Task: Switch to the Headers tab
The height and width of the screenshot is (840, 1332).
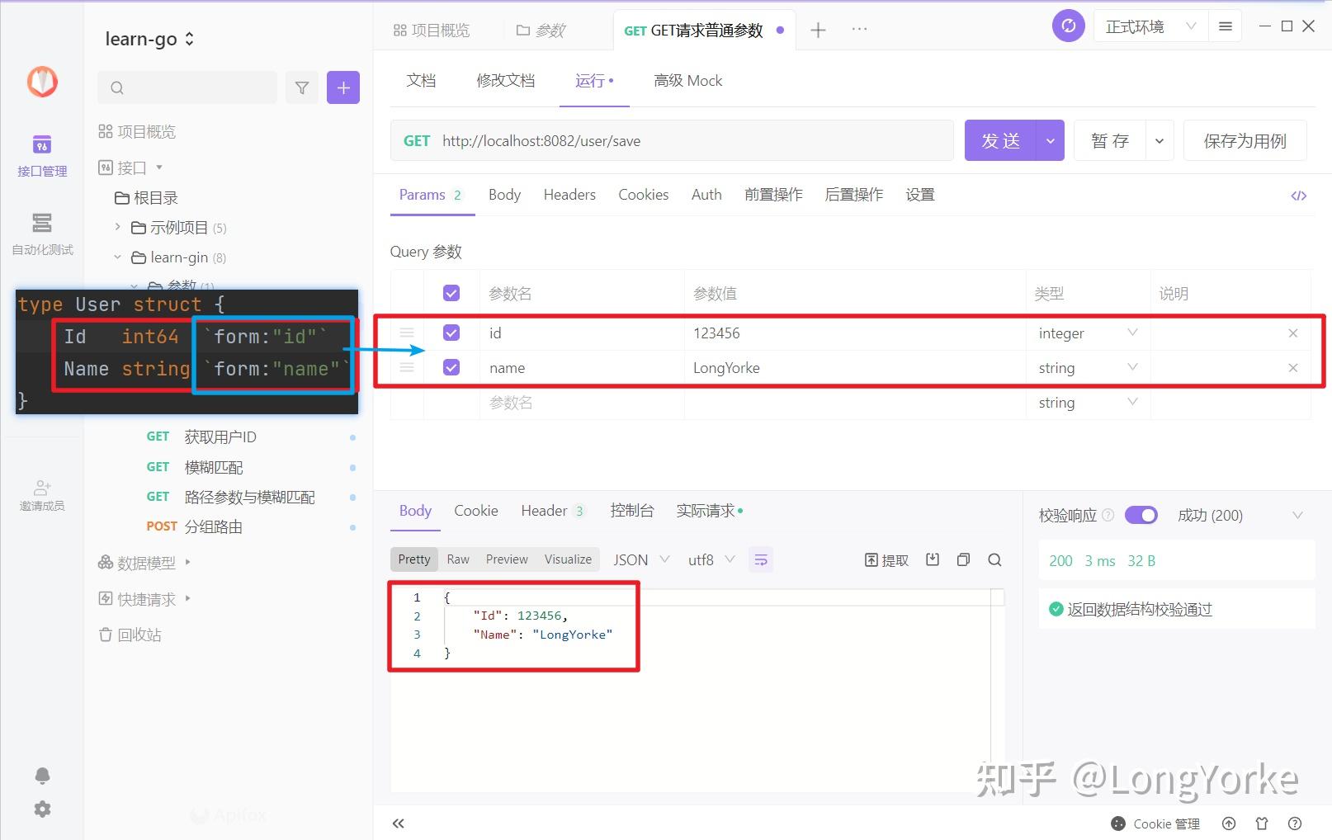Action: click(569, 195)
